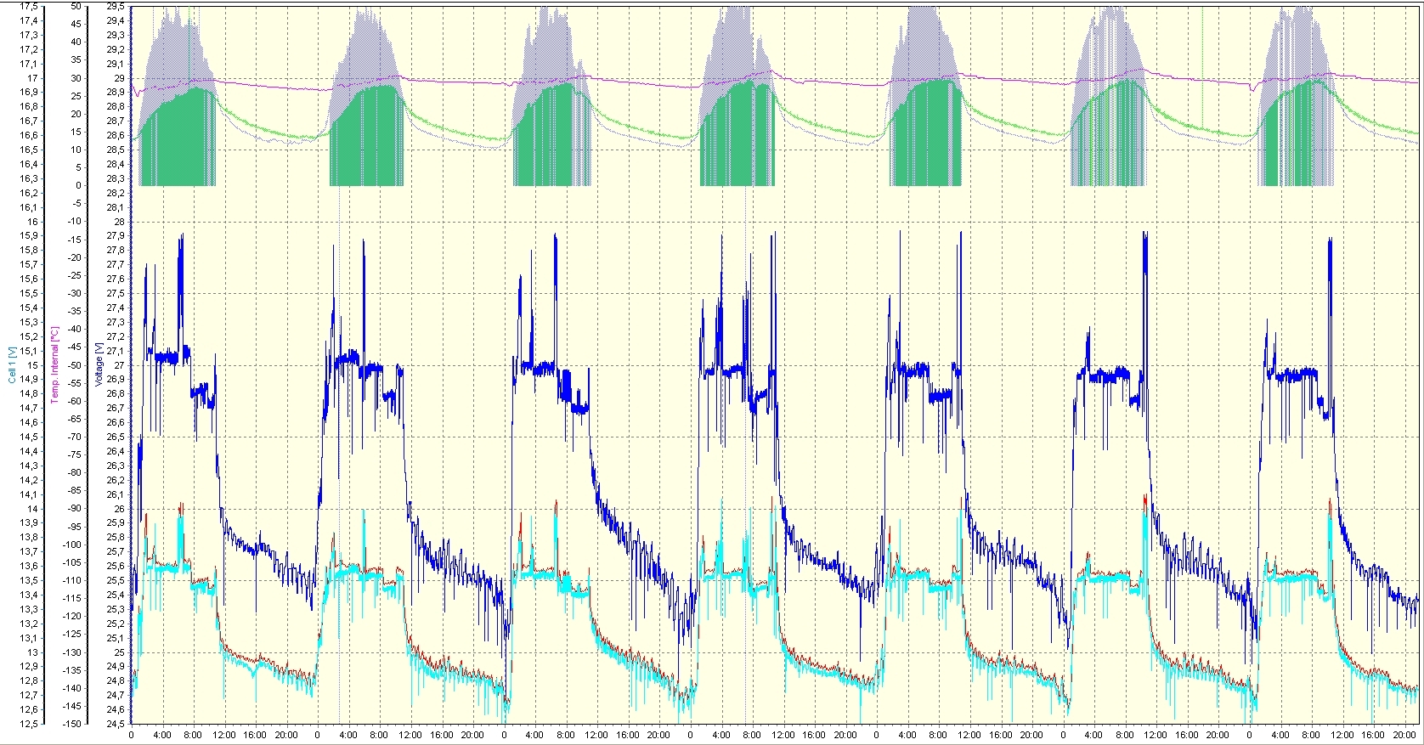Pick the 25,5 tick label on the Voltage axis
Screen dimensions: 1424x745
(x=116, y=580)
